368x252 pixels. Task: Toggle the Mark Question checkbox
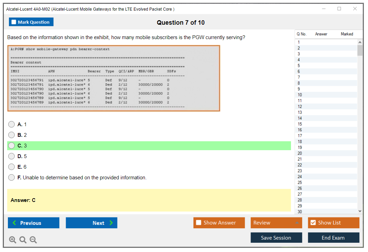(x=14, y=22)
